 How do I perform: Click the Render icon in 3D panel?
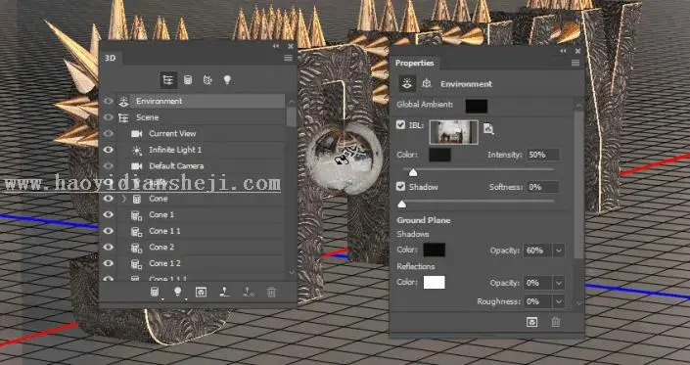click(x=201, y=292)
